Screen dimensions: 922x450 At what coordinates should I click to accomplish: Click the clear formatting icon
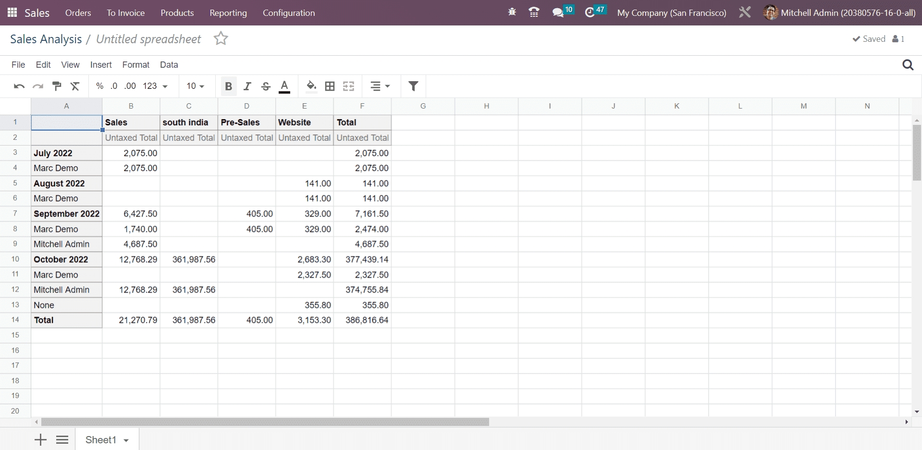click(75, 86)
